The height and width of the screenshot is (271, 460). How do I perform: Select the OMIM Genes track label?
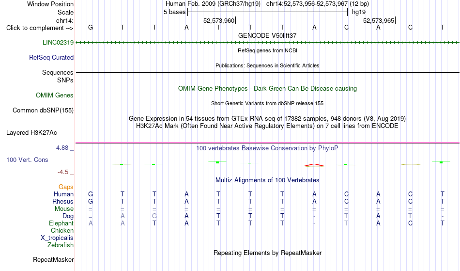55,95
